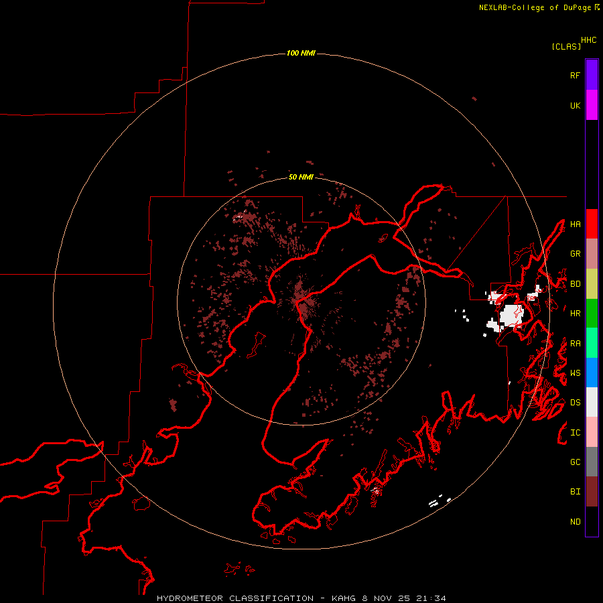The width and height of the screenshot is (603, 603).
Task: Click the IC legend label
Action: click(575, 433)
